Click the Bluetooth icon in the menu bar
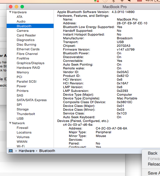Viewport: 160px width, 176px height. pyautogui.click(x=114, y=1)
